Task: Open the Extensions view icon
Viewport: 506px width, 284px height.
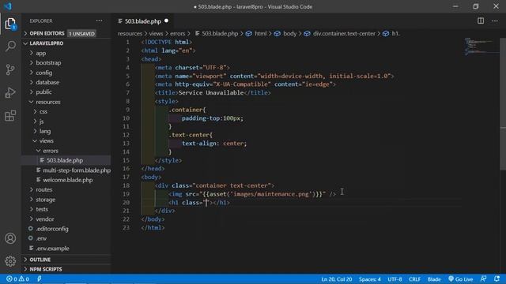Action: click(10, 116)
